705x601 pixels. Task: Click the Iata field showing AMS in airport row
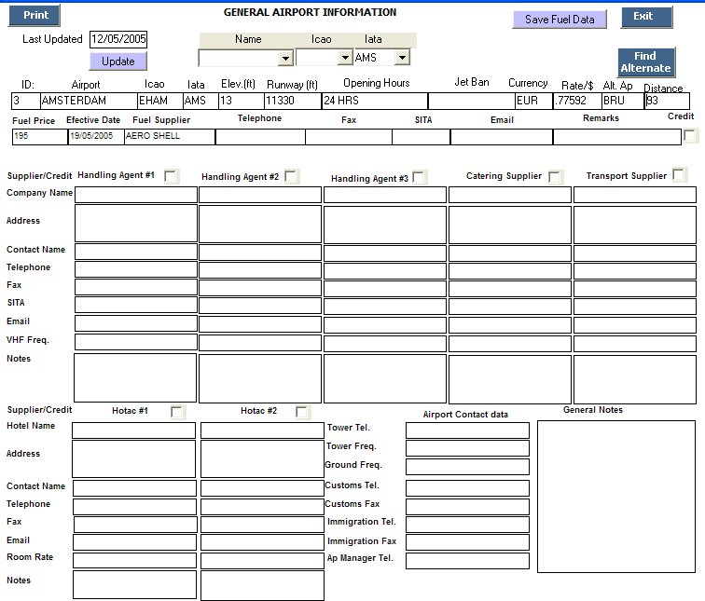tap(200, 101)
